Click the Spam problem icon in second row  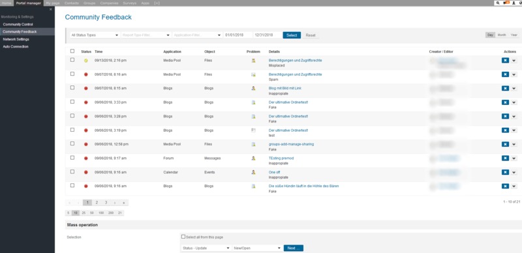pos(253,74)
